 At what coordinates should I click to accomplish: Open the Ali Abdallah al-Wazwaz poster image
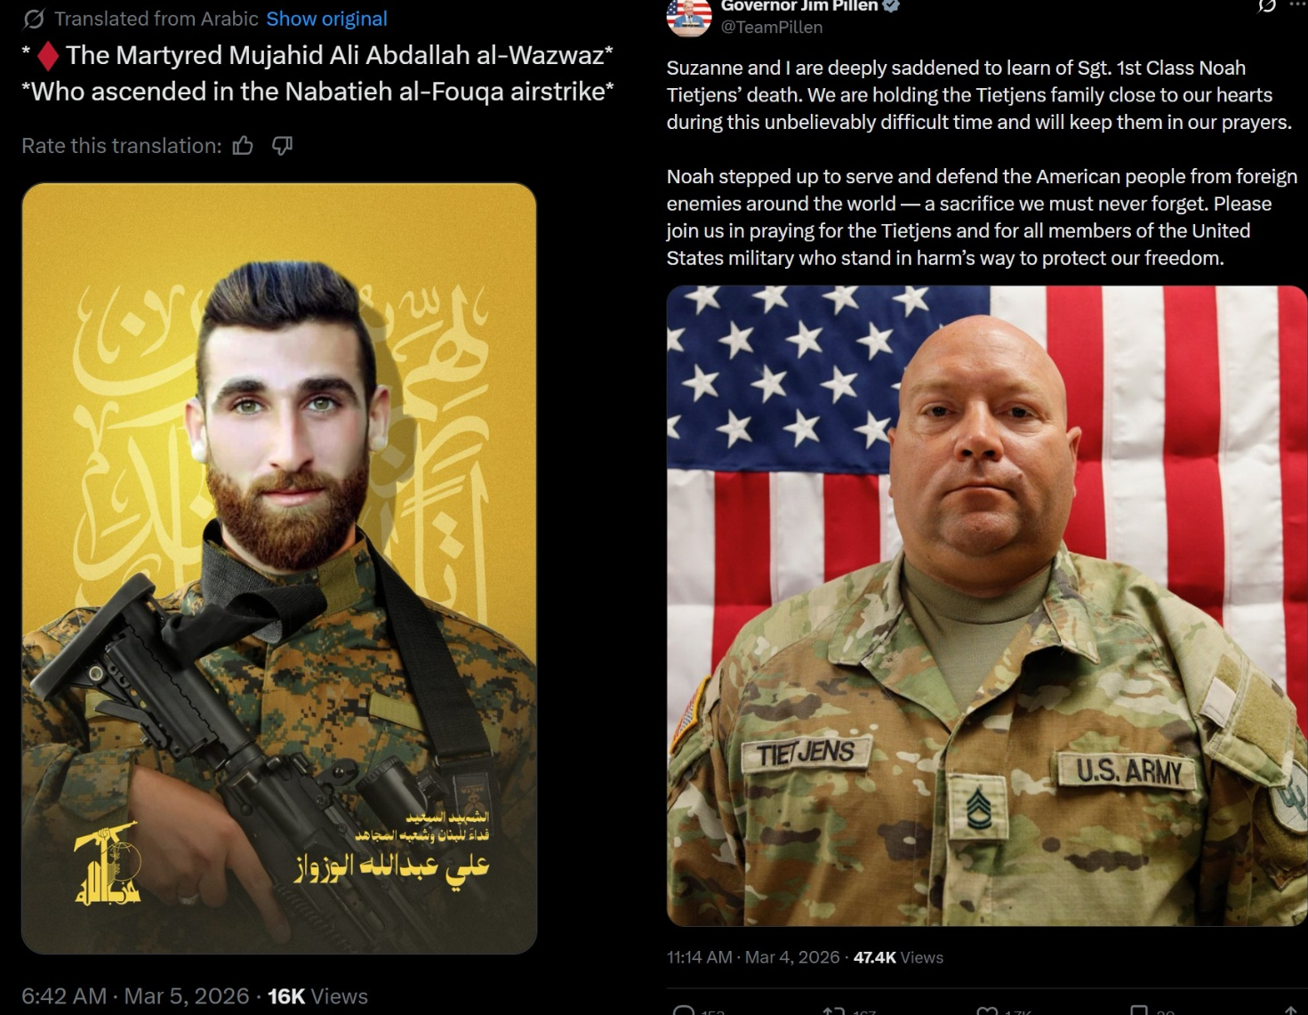279,568
